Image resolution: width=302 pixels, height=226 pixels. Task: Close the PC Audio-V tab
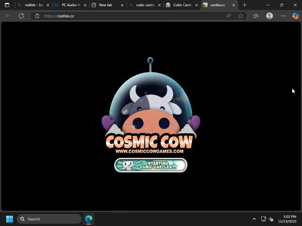pos(85,5)
